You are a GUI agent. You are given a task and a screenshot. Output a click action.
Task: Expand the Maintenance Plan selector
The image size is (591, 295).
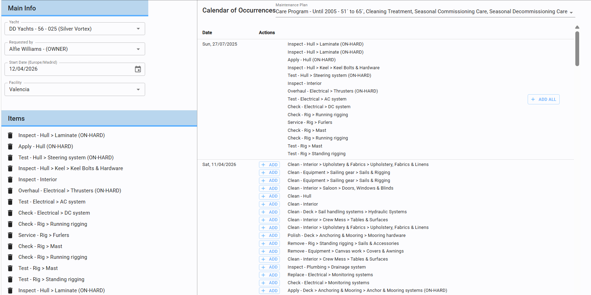pyautogui.click(x=571, y=12)
